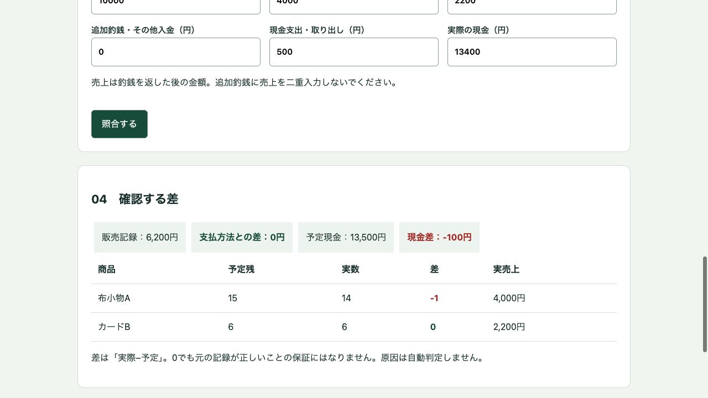Click the 実売上 column header
This screenshot has width=708, height=398.
point(506,269)
